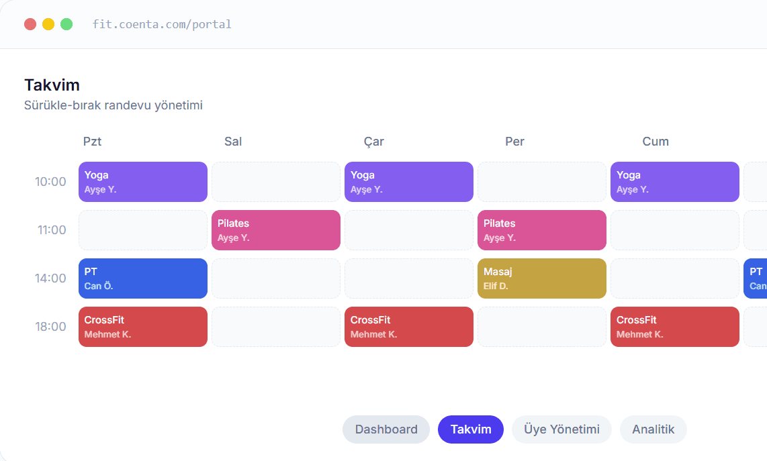Screen dimensions: 767x461
Task: Click the address bar URL fit.coenta.com/portal
Action: click(x=162, y=24)
